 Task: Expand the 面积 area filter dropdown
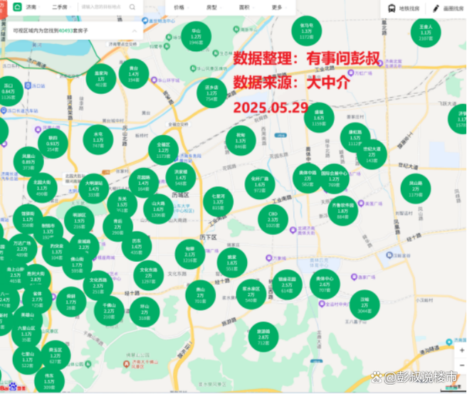pos(246,6)
